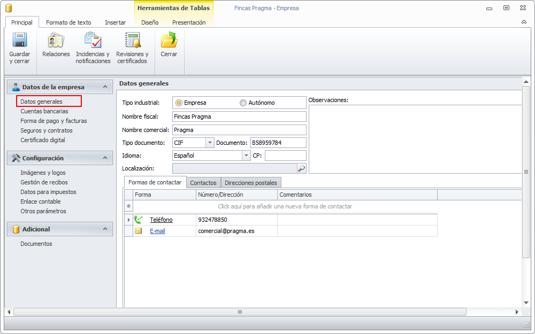
Task: Collapse the Configuración sidebar section
Action: 105,158
